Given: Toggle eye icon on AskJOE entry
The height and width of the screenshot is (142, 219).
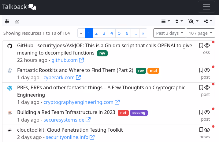Looking at the screenshot, I should (207, 45).
